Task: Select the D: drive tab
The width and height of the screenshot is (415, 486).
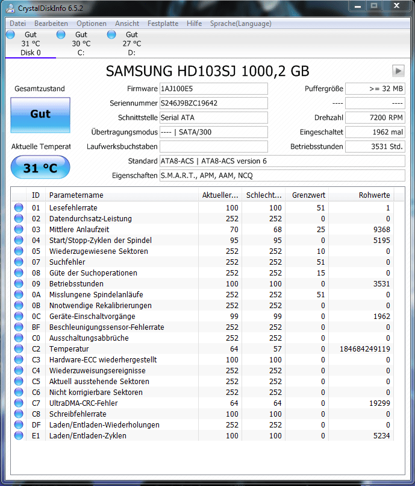Action: [x=131, y=43]
